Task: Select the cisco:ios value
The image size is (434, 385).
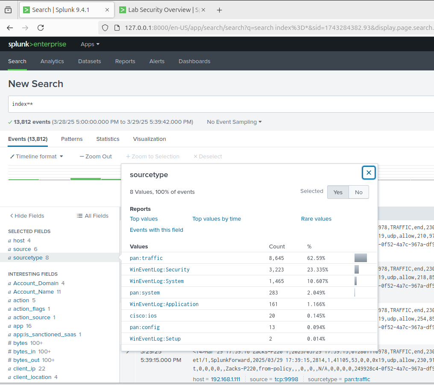Action: (143, 316)
